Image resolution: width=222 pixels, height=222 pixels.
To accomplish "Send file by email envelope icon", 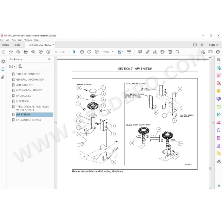I will (210, 52).
